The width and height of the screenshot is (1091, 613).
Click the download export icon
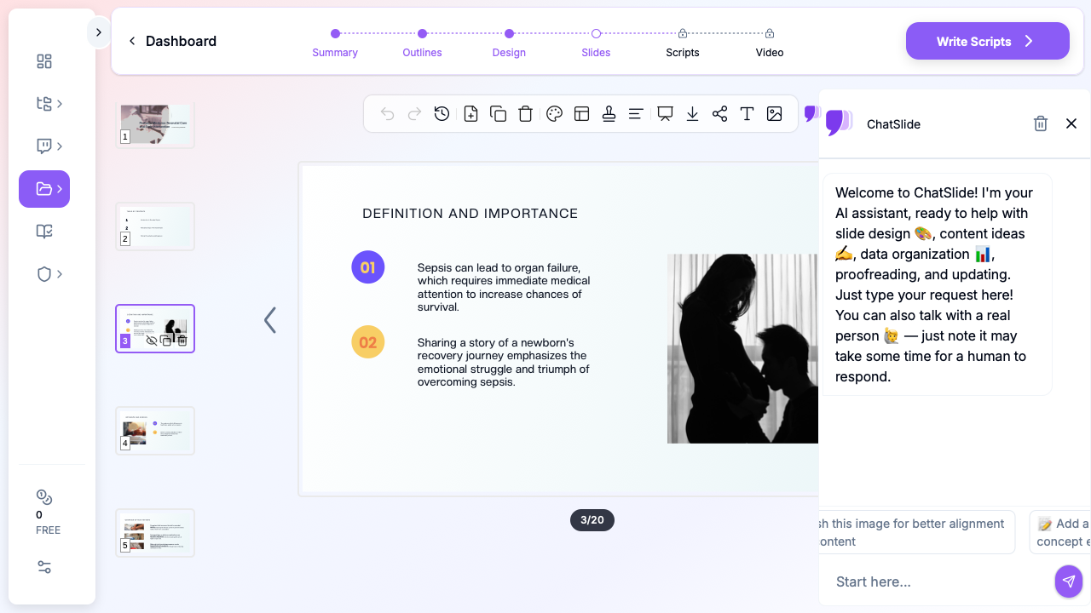[692, 114]
